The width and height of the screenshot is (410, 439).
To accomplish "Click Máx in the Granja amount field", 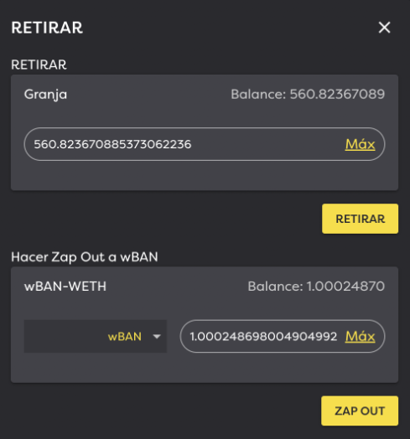I will pyautogui.click(x=361, y=144).
